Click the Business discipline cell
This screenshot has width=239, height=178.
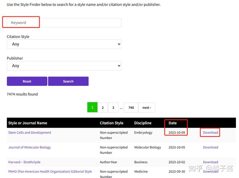click(x=141, y=162)
